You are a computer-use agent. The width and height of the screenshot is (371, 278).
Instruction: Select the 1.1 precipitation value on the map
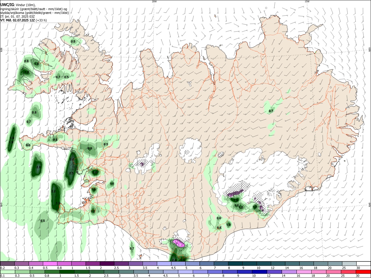click(112, 184)
